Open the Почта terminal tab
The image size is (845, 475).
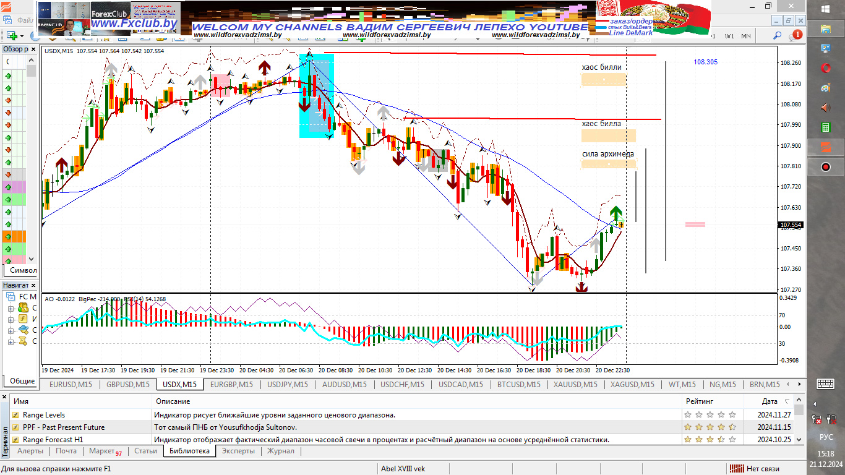tap(66, 451)
